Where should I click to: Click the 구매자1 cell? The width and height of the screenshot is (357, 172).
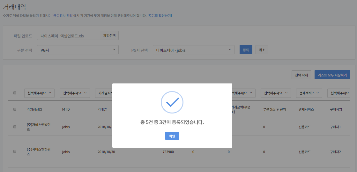335,127
